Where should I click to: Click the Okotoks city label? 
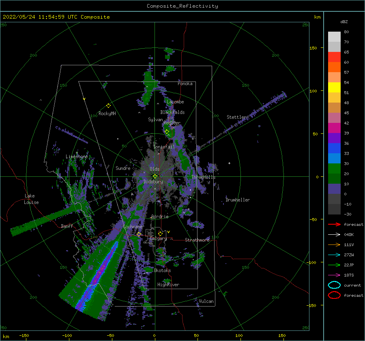tap(163, 270)
